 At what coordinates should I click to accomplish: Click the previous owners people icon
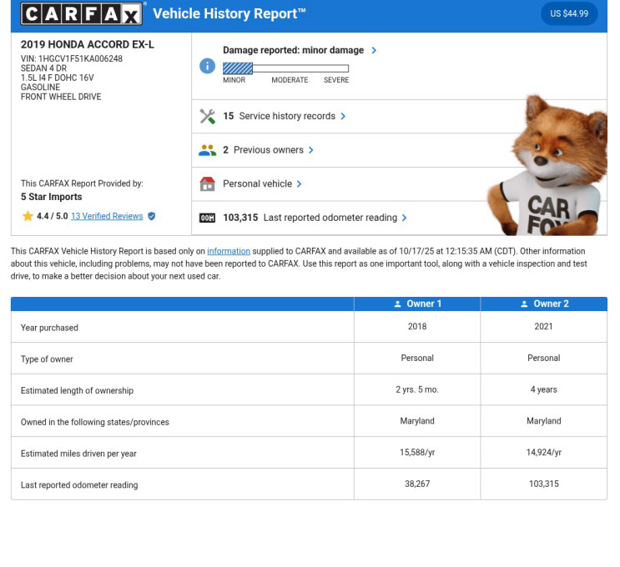click(x=207, y=150)
